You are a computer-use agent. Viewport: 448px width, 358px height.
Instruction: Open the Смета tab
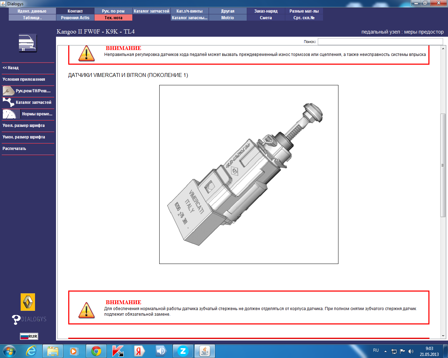tap(266, 18)
